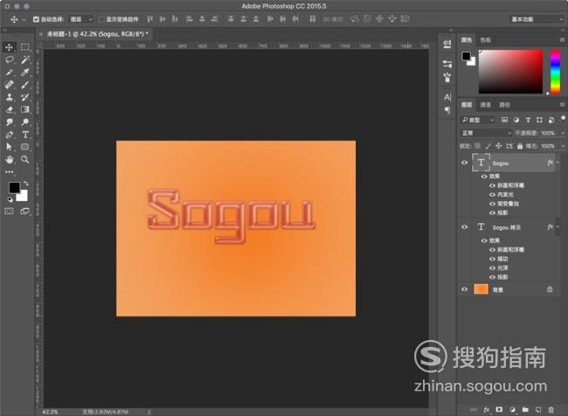Image resolution: width=568 pixels, height=416 pixels.
Task: Select the Rounded Rectangle shape tool
Action: pyautogui.click(x=25, y=147)
